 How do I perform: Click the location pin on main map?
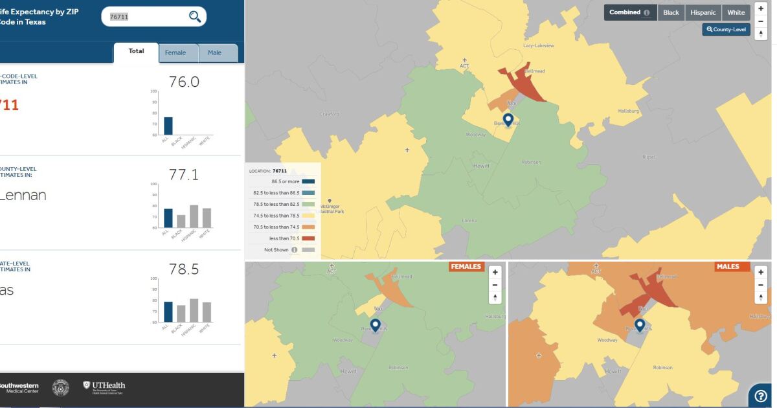(508, 120)
